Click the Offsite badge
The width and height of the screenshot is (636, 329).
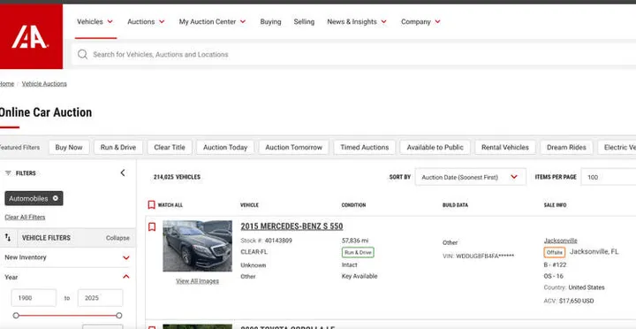pyautogui.click(x=555, y=253)
